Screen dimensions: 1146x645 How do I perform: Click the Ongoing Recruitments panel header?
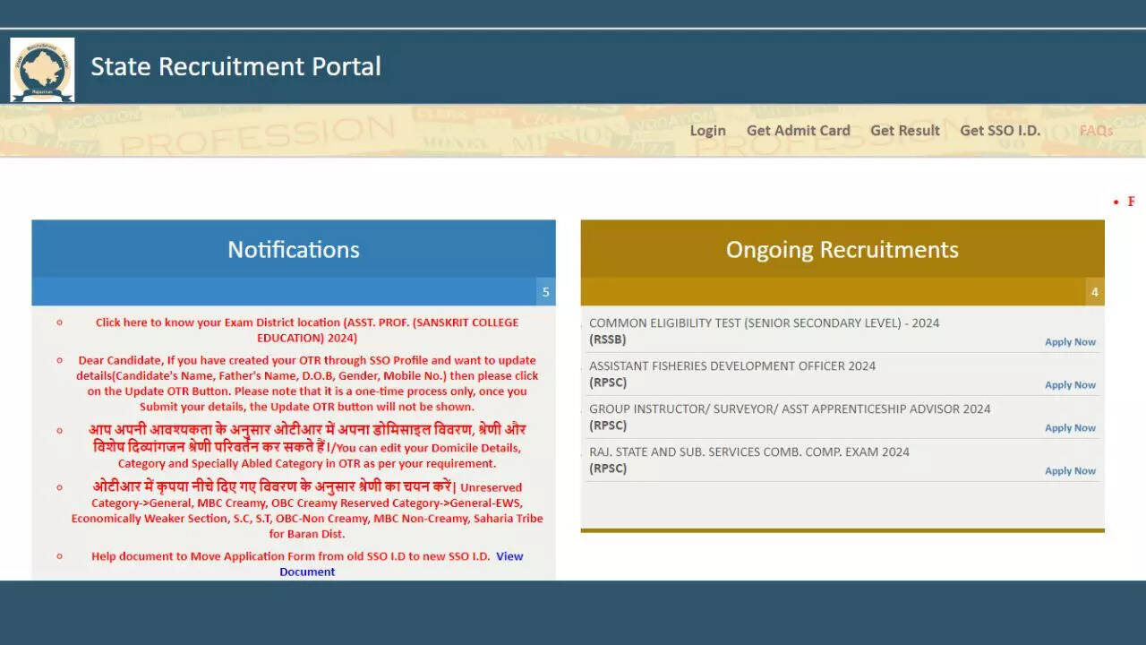[842, 250]
